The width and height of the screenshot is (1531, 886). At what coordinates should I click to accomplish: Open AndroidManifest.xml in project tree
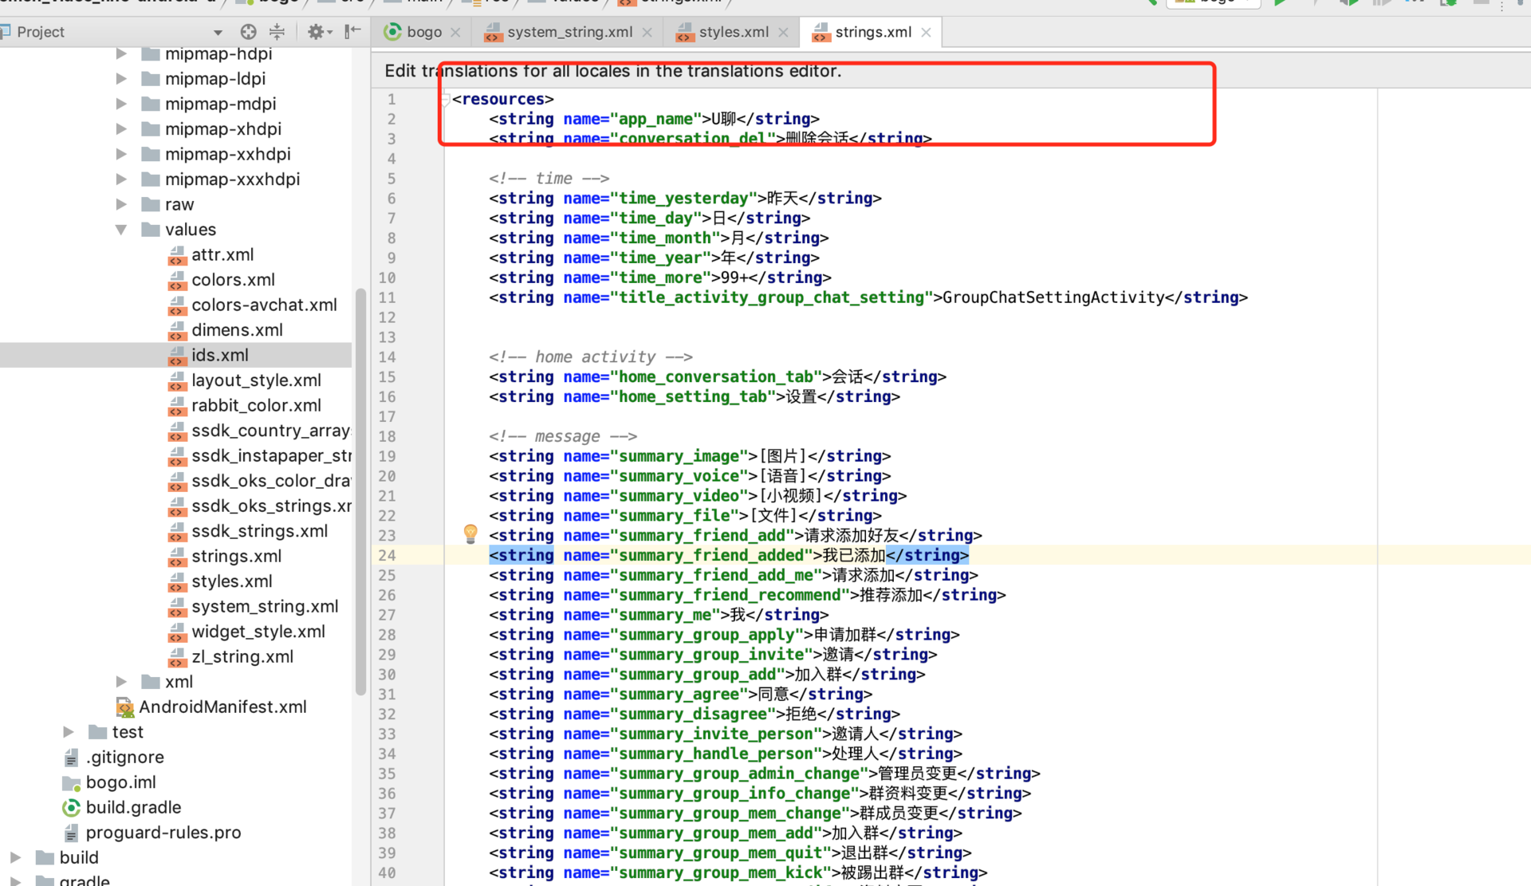coord(222,707)
